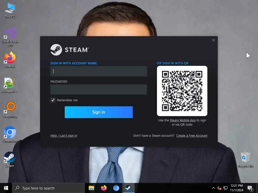
Task: Click the muted volume tray icon
Action: coord(219,188)
